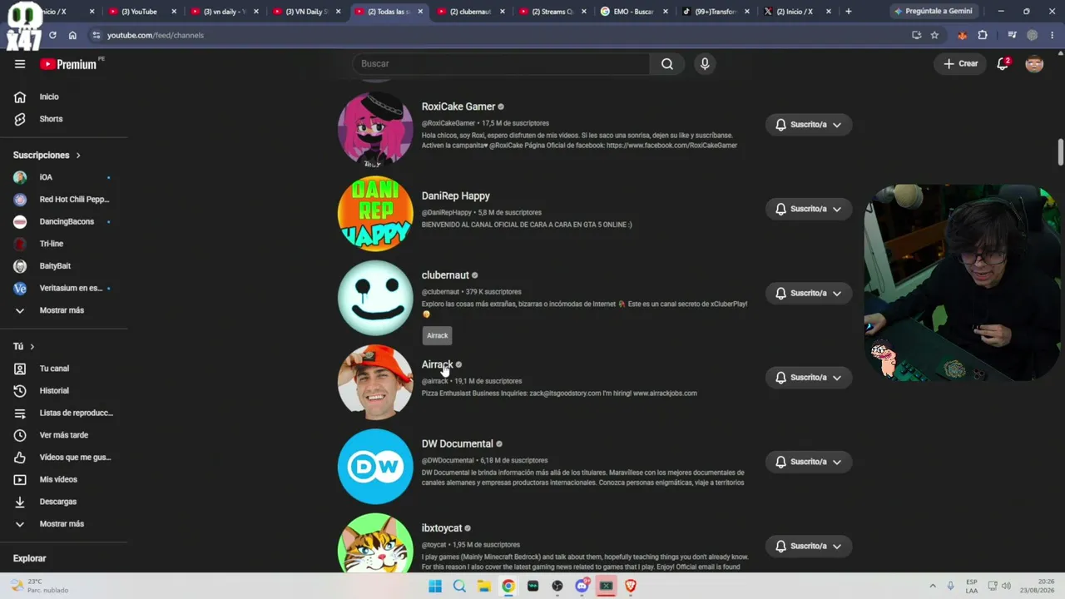Switch to the (2) Streams tab
Image resolution: width=1065 pixels, height=599 pixels.
[x=552, y=12]
